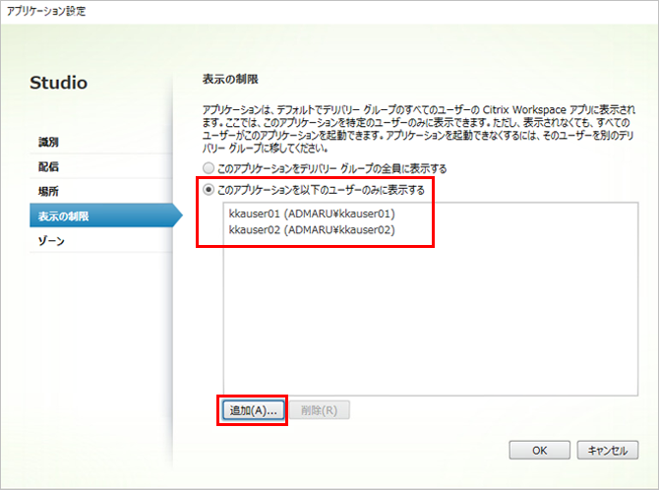Confirm settings with OK
The width and height of the screenshot is (659, 490).
tap(539, 450)
